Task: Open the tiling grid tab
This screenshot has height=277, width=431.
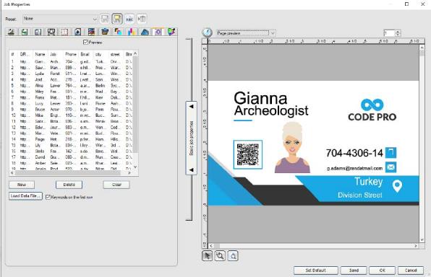Action: 64,32
